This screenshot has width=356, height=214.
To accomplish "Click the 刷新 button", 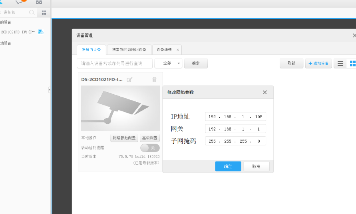I will pyautogui.click(x=291, y=63).
